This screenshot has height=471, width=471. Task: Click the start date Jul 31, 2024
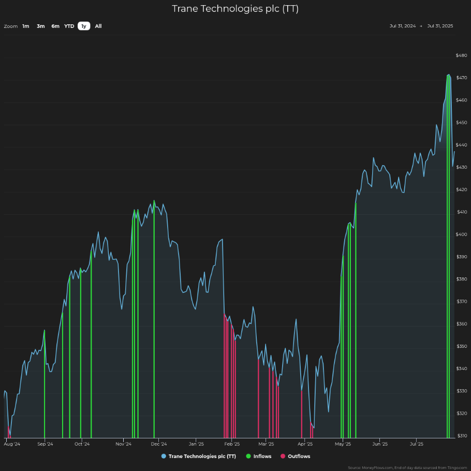[x=403, y=26]
